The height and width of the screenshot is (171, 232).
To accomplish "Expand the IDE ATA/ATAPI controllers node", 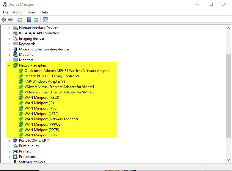I will point(9,33).
